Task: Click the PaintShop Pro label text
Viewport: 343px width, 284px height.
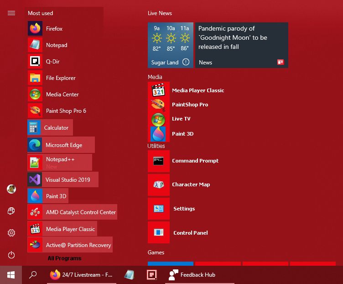Action: point(190,105)
